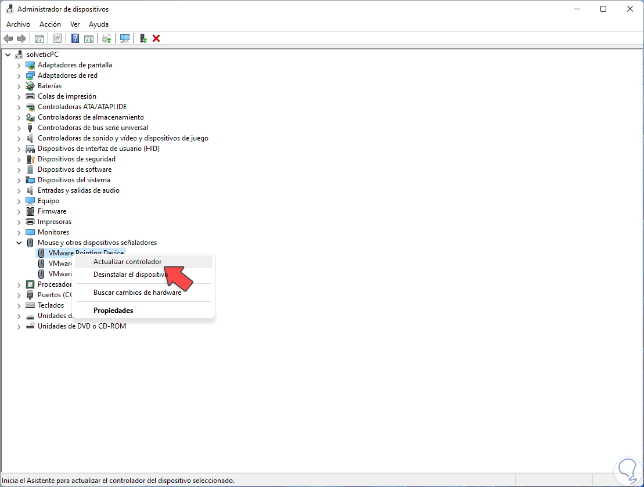Choose Propiedades in the context menu
Viewport: 644px width, 487px height.
click(x=143, y=311)
